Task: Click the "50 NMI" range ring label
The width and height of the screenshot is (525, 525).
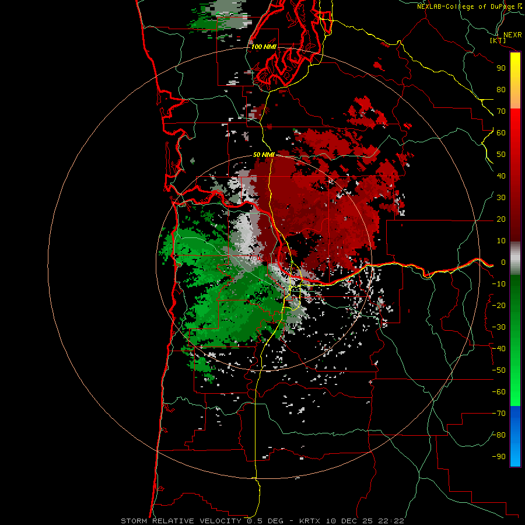Action: [264, 155]
